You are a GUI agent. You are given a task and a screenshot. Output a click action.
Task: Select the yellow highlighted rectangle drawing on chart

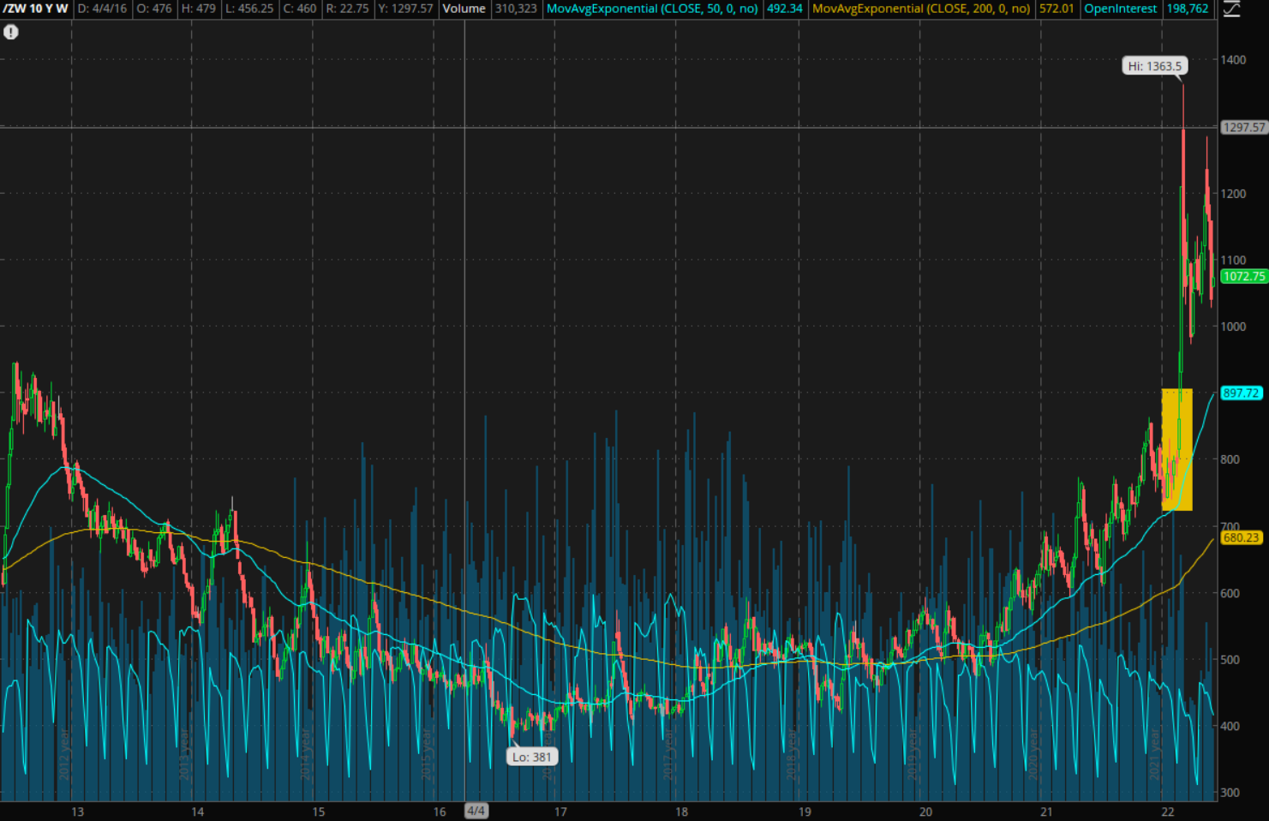1177,449
